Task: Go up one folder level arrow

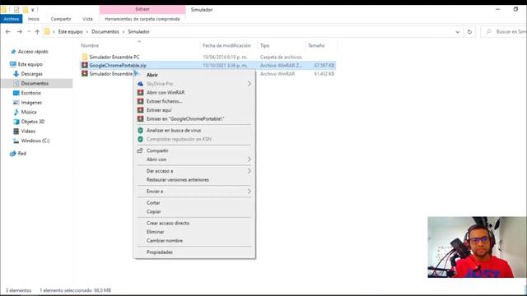Action: (x=37, y=31)
